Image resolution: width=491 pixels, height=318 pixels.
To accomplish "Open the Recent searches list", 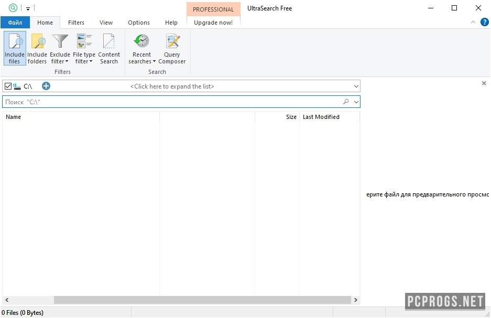I will pos(142,48).
